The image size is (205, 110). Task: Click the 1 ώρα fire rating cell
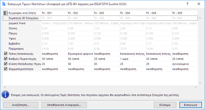pos(133,59)
